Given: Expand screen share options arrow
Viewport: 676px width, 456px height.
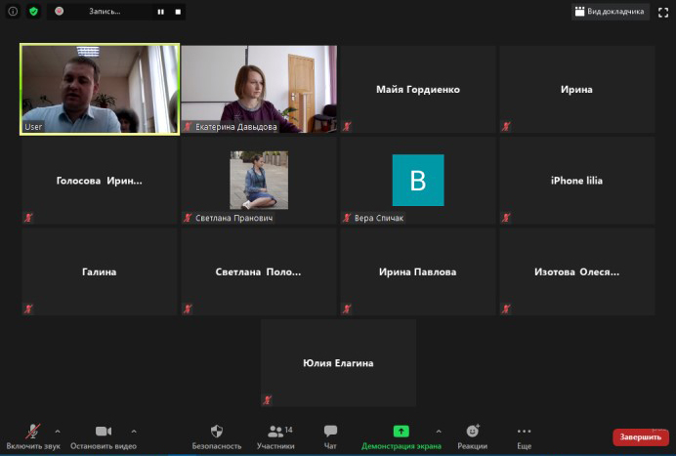Looking at the screenshot, I should [x=439, y=431].
